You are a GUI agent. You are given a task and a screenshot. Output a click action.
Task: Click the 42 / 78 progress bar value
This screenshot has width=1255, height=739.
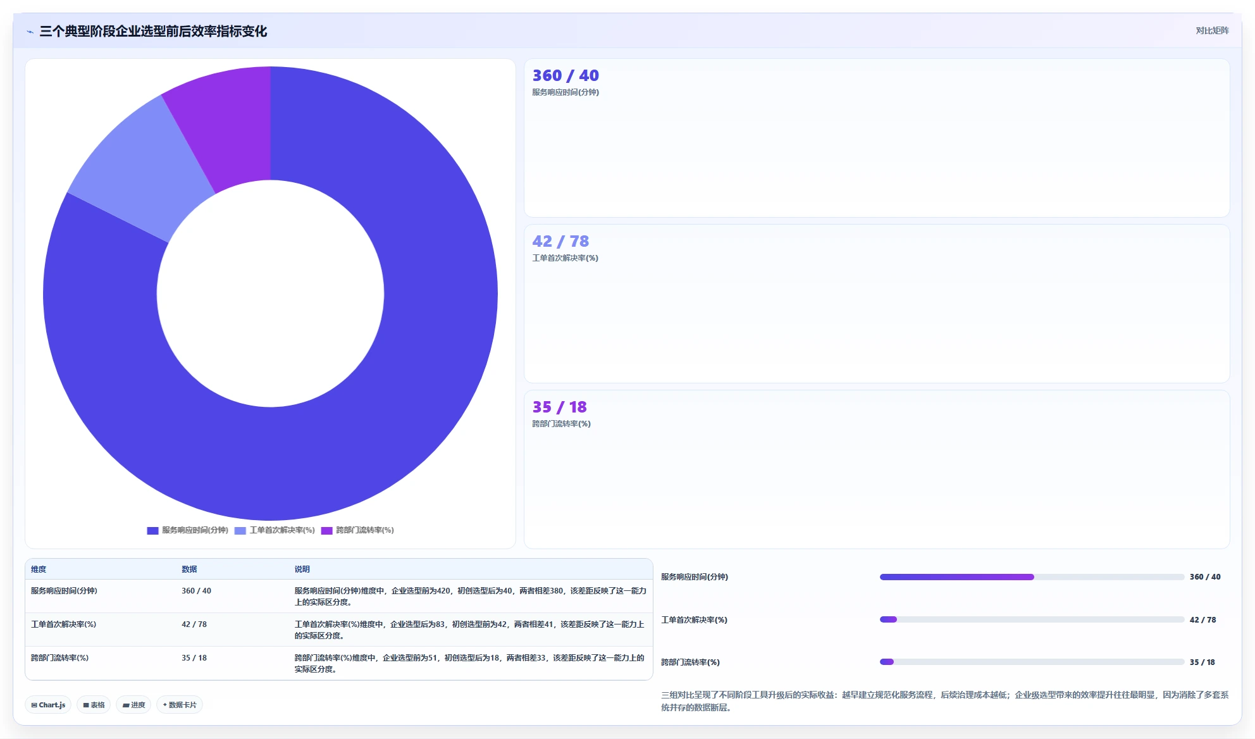1202,620
